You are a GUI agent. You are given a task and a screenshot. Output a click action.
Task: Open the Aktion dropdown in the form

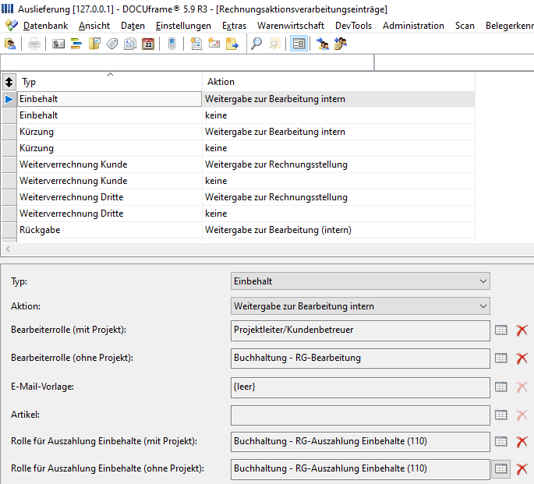coord(360,306)
